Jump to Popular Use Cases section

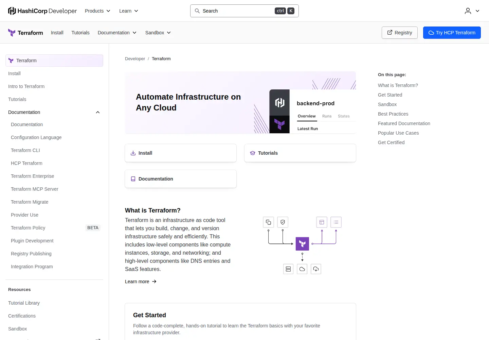pos(398,133)
